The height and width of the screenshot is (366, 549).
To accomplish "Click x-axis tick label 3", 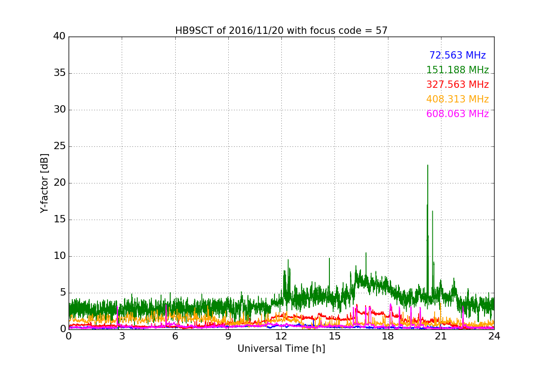I will (122, 336).
